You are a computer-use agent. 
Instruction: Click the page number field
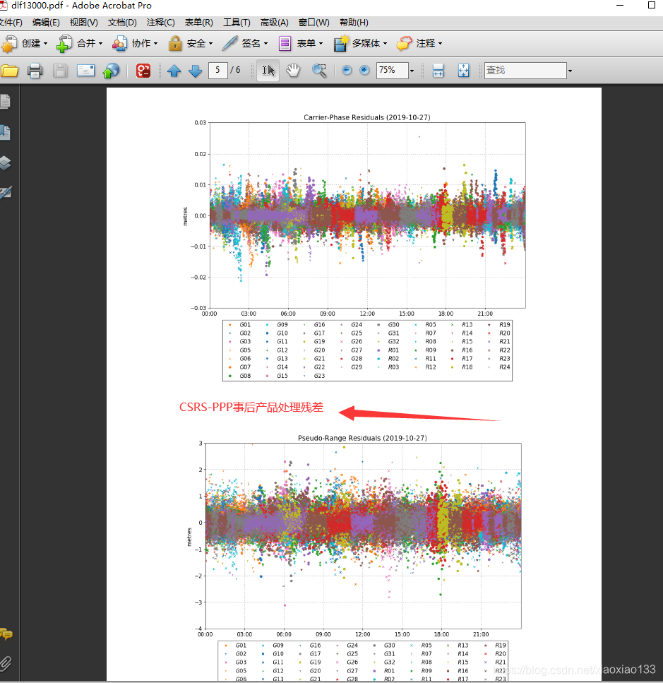217,70
